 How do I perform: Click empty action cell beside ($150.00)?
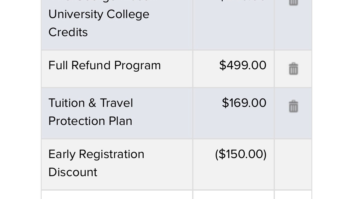click(x=293, y=164)
